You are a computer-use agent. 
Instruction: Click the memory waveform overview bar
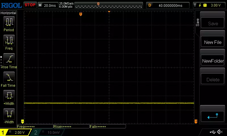109,5
